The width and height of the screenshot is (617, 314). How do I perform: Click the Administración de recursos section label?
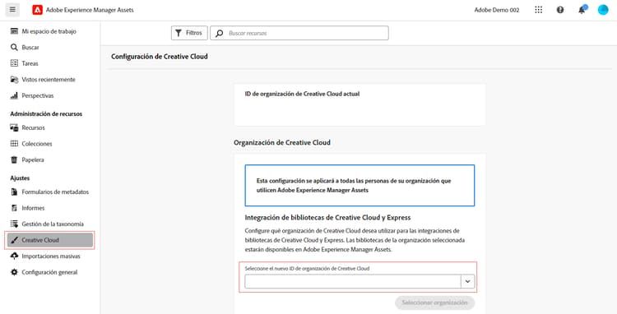(x=46, y=114)
